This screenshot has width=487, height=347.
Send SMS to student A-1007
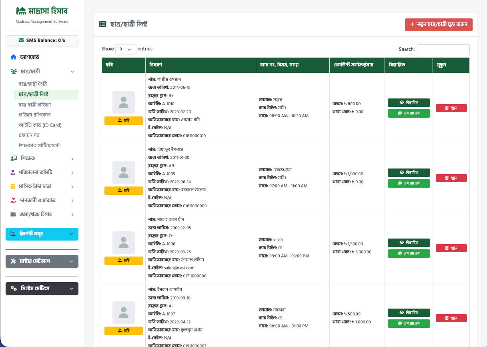(409, 323)
